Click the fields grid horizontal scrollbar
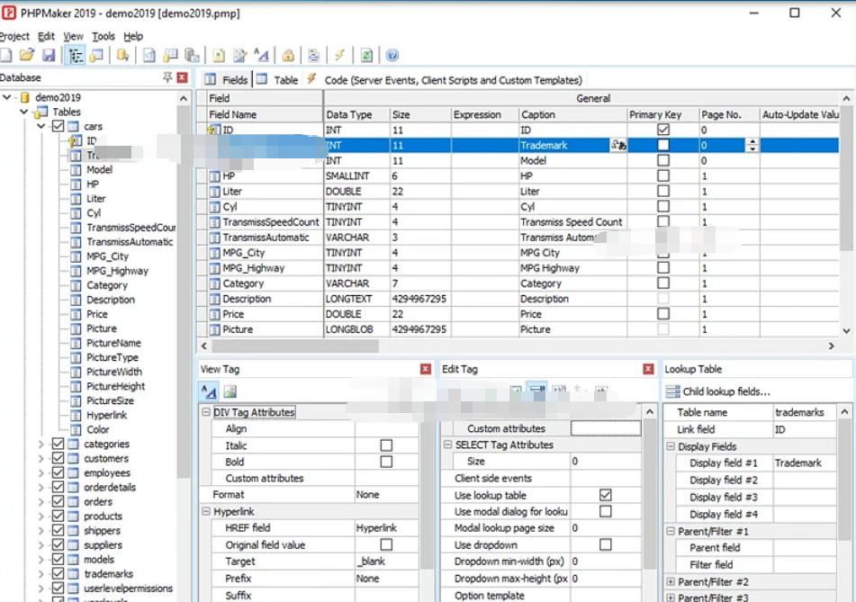The width and height of the screenshot is (856, 602). [x=295, y=346]
